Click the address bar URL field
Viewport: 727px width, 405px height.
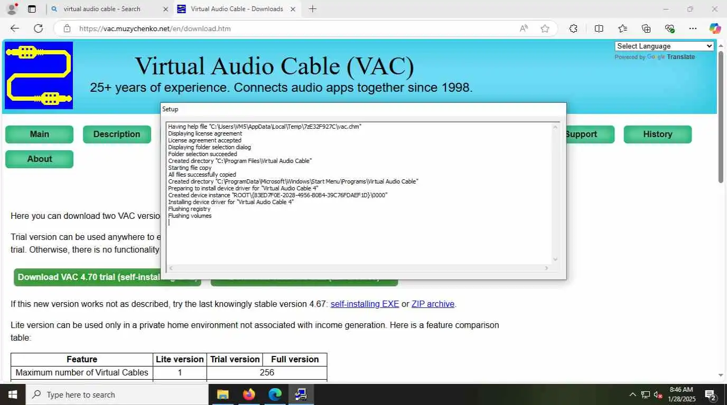point(296,28)
